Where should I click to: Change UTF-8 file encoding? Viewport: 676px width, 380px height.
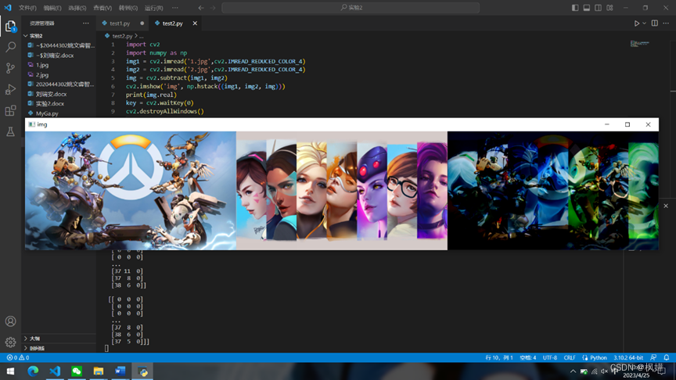click(x=550, y=357)
